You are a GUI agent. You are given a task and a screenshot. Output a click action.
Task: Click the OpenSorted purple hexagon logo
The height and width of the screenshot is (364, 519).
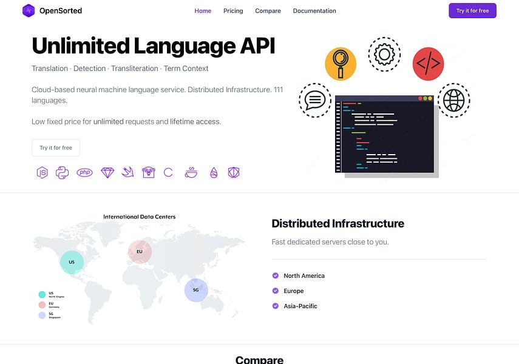[x=29, y=11]
